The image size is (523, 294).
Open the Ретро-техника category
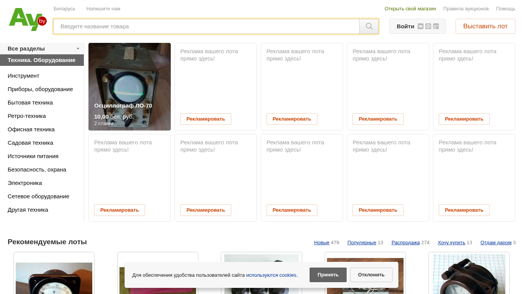(x=27, y=116)
